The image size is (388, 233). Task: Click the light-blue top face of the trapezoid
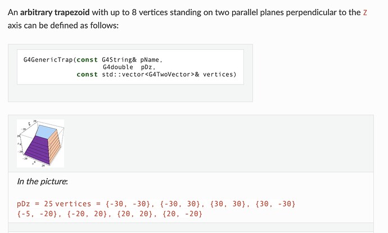(x=39, y=131)
